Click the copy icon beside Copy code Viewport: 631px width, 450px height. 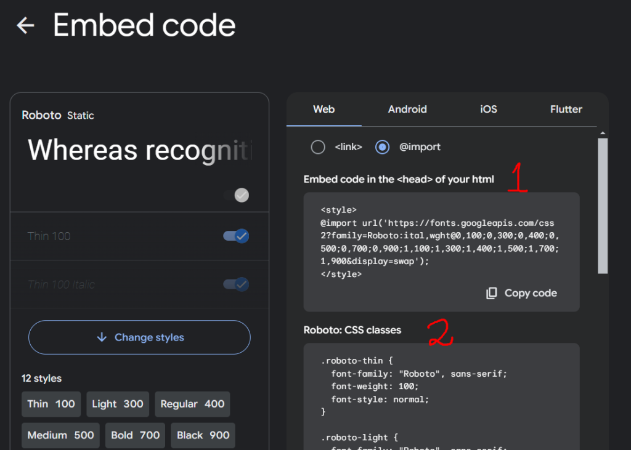[x=491, y=293]
